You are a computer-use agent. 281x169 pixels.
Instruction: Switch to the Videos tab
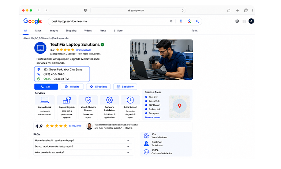point(88,31)
